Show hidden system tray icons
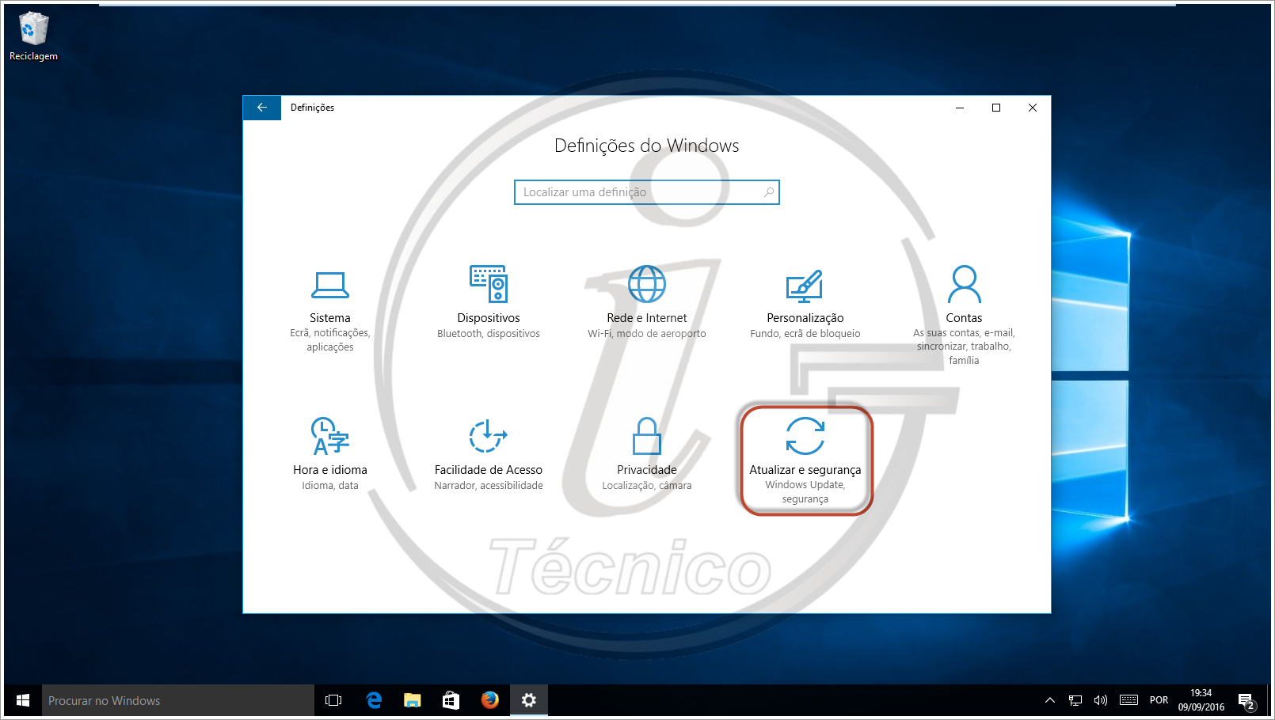Screen dimensions: 1275x720 pyautogui.click(x=1050, y=700)
